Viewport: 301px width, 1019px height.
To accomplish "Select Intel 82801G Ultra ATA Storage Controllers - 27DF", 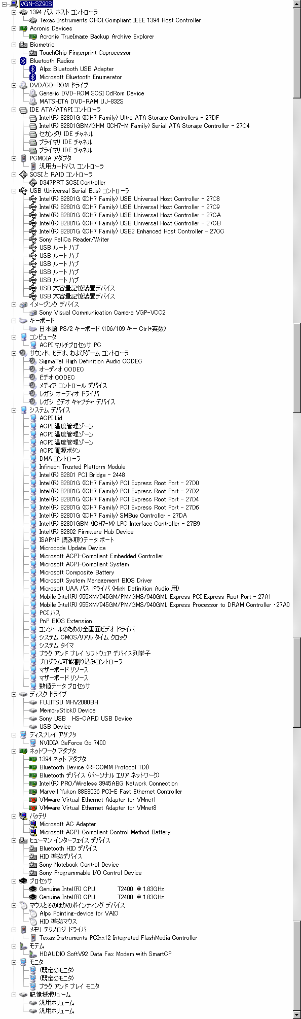I will pyautogui.click(x=129, y=118).
